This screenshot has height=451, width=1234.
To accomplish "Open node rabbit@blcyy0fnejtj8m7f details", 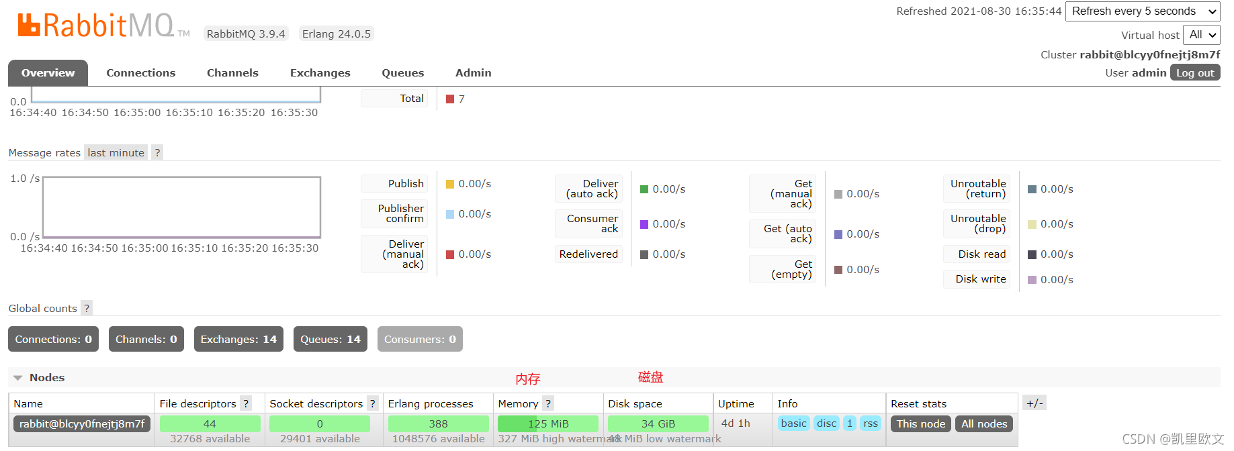I will (82, 423).
